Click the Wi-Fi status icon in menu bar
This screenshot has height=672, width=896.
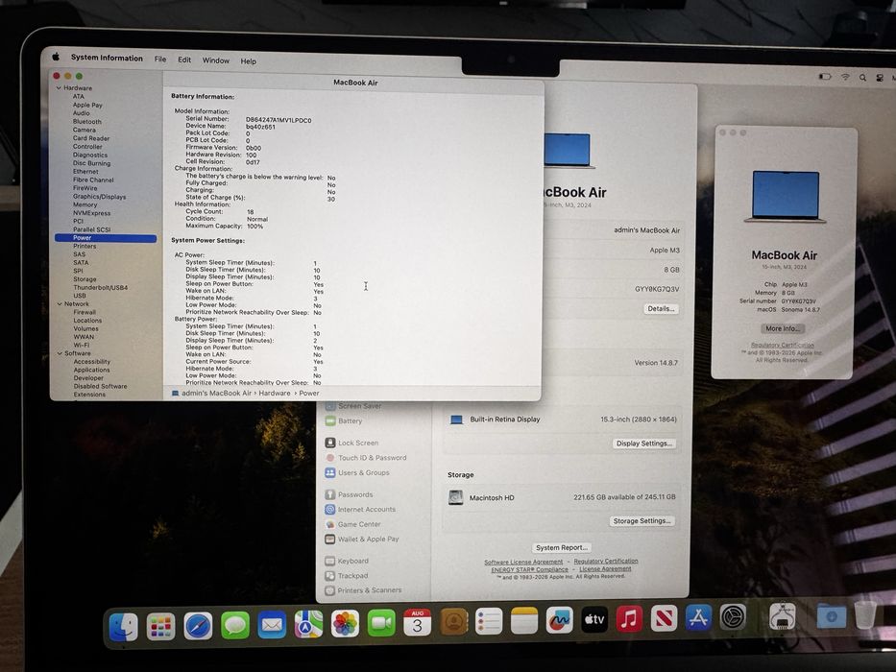click(x=844, y=77)
